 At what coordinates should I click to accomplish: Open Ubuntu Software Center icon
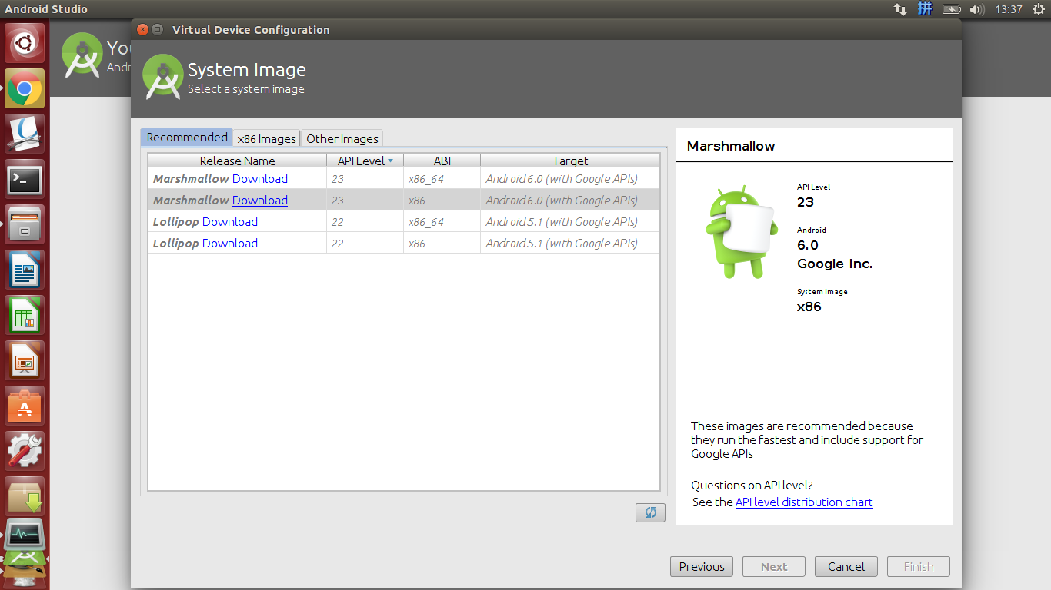coord(25,406)
